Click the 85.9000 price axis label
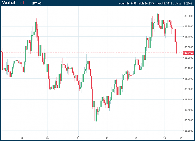The width and height of the screenshot is (195, 141). tap(189, 89)
